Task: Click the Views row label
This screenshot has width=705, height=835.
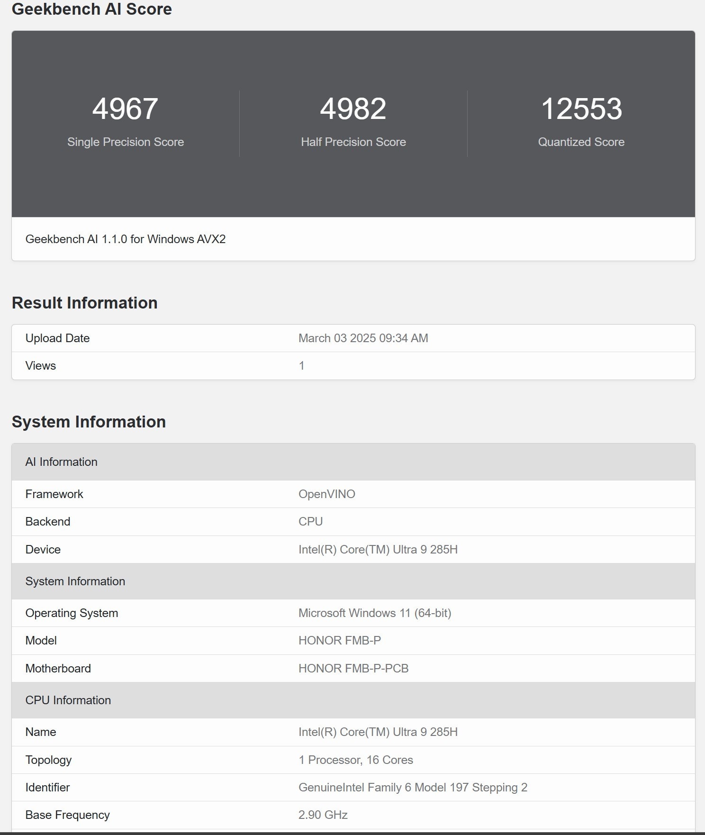Action: coord(41,366)
